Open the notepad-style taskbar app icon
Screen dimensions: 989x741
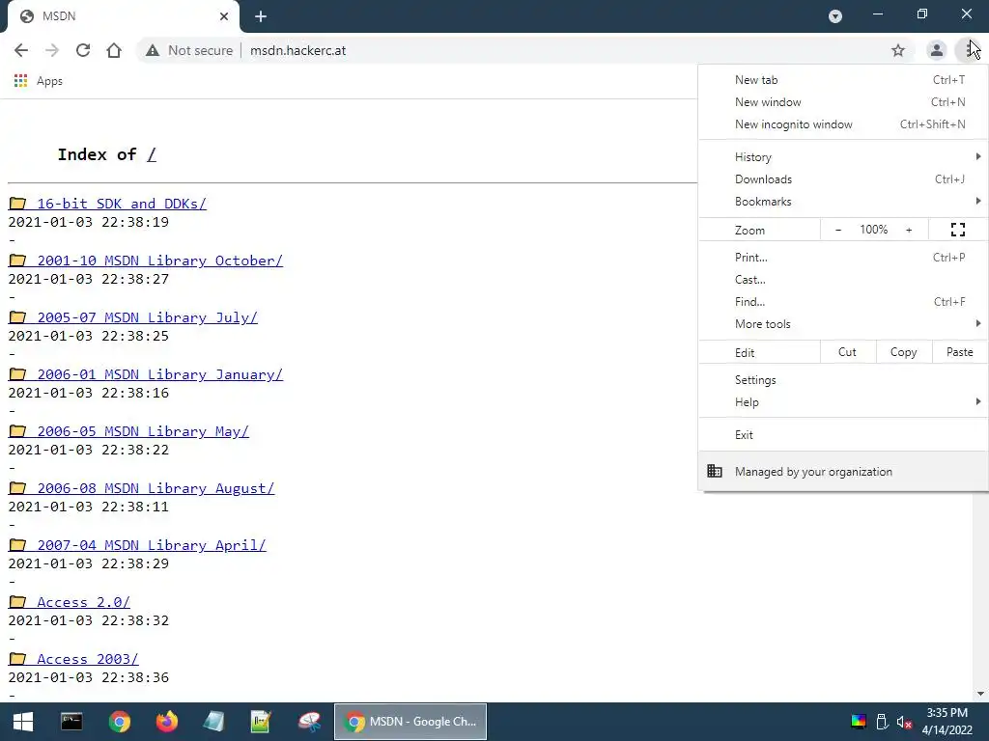click(213, 722)
